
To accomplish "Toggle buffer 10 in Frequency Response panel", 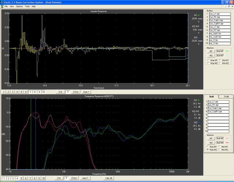I will point(44,178).
